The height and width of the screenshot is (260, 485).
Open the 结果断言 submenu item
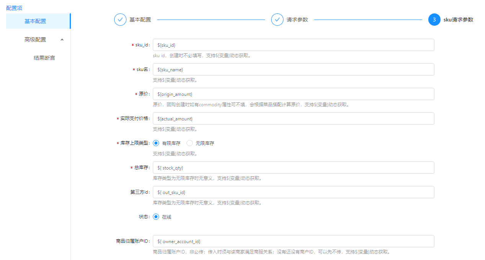44,58
